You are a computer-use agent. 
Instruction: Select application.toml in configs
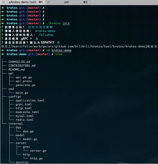pos(30,100)
